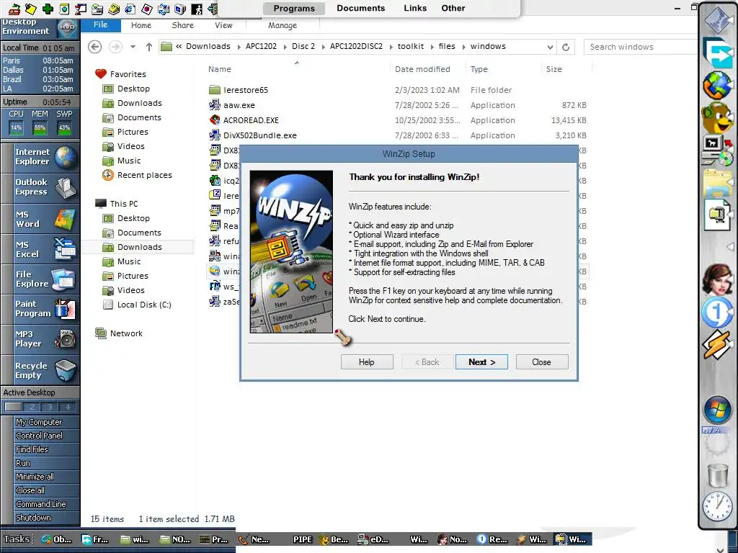The width and height of the screenshot is (738, 553).
Task: Click the yellow sticky note icon in top toolbar
Action: coord(30,9)
